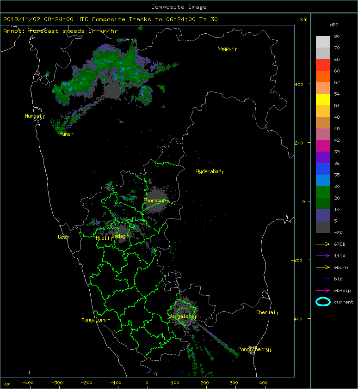The width and height of the screenshot is (358, 389).
Task: Click the Composite_Image title text
Action: click(179, 6)
